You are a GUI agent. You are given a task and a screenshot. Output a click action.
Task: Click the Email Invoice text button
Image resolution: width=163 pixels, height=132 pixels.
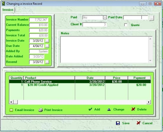(x=24, y=110)
